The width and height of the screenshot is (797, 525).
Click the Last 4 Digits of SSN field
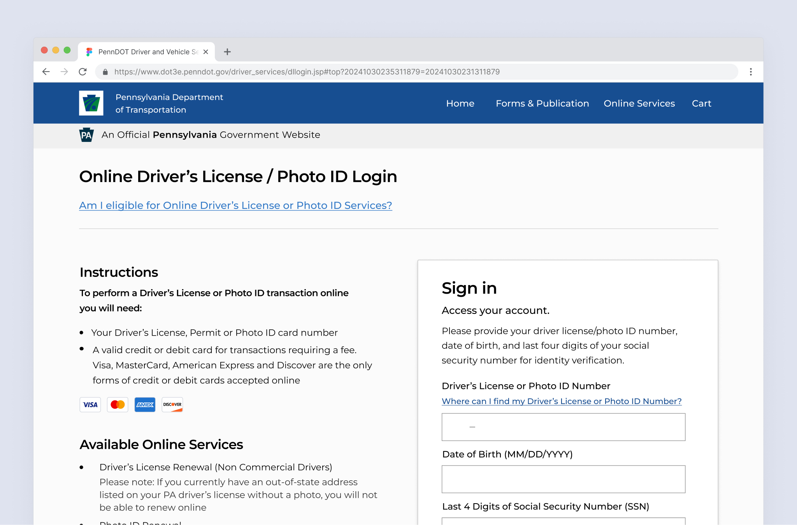(564, 521)
